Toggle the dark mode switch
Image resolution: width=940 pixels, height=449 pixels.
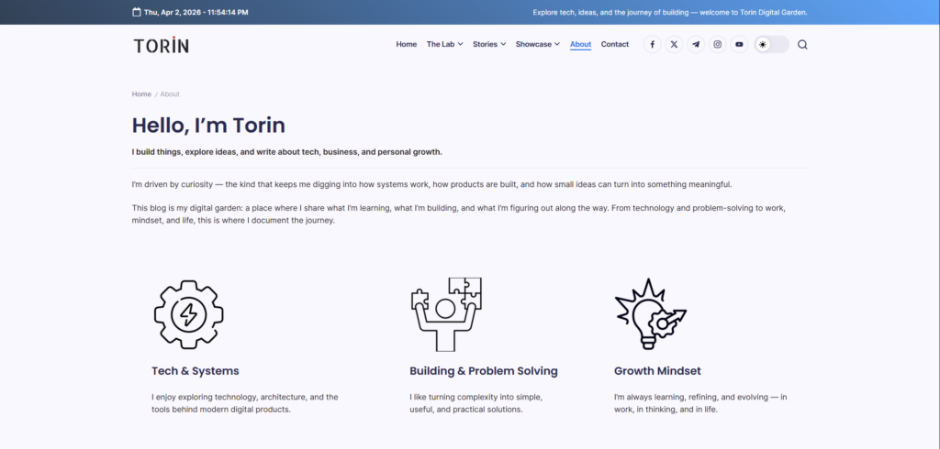[771, 44]
